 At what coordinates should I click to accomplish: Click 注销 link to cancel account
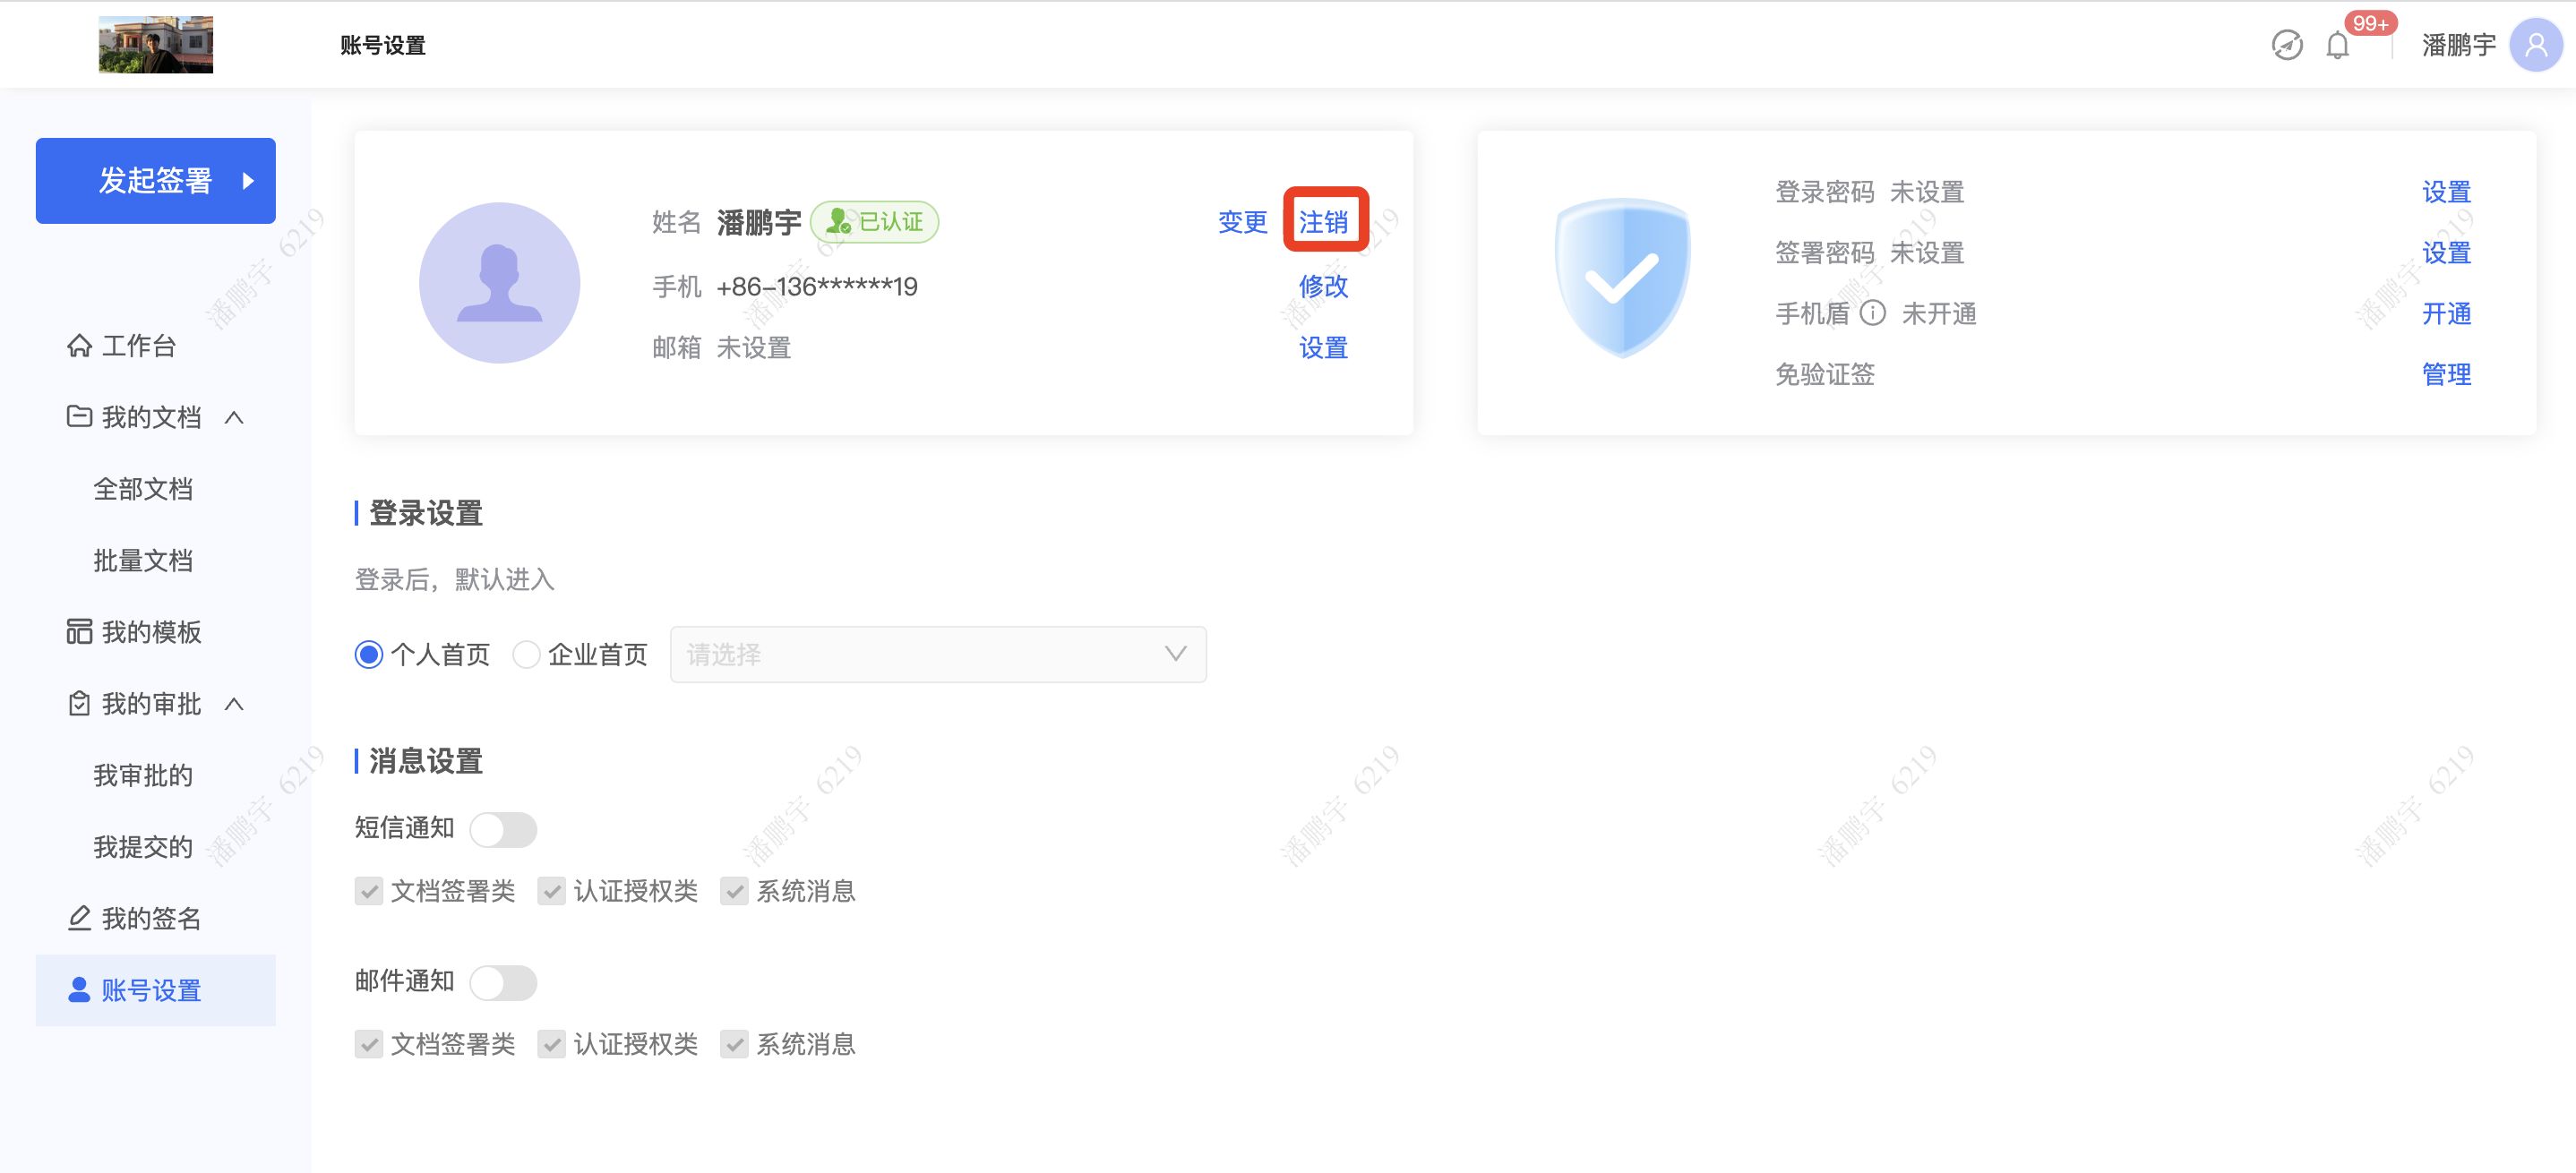pos(1324,222)
